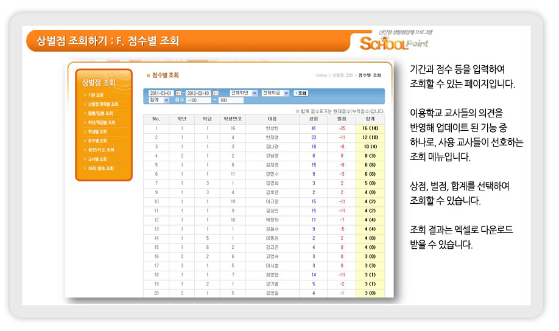Open SMS 발송 조회 in sidebar

point(100,168)
